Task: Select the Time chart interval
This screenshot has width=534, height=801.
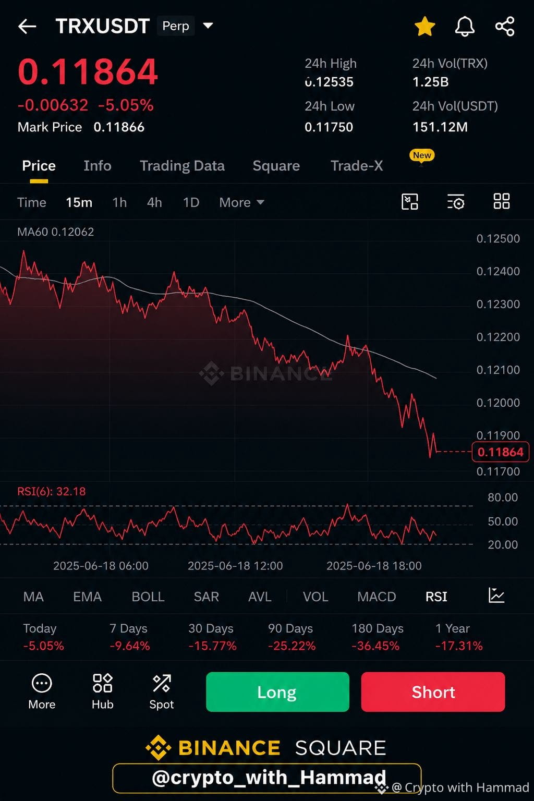Action: point(32,202)
